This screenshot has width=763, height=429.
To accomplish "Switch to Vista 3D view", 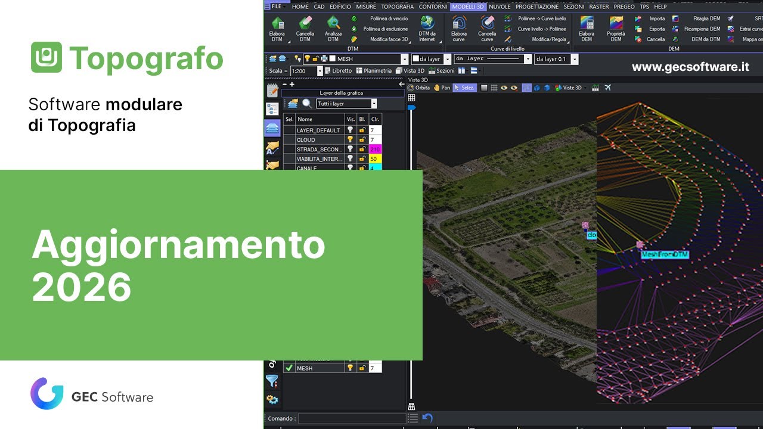I will tap(410, 71).
